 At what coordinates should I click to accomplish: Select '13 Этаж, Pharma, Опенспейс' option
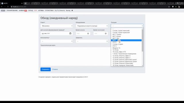pyautogui.click(x=126, y=64)
